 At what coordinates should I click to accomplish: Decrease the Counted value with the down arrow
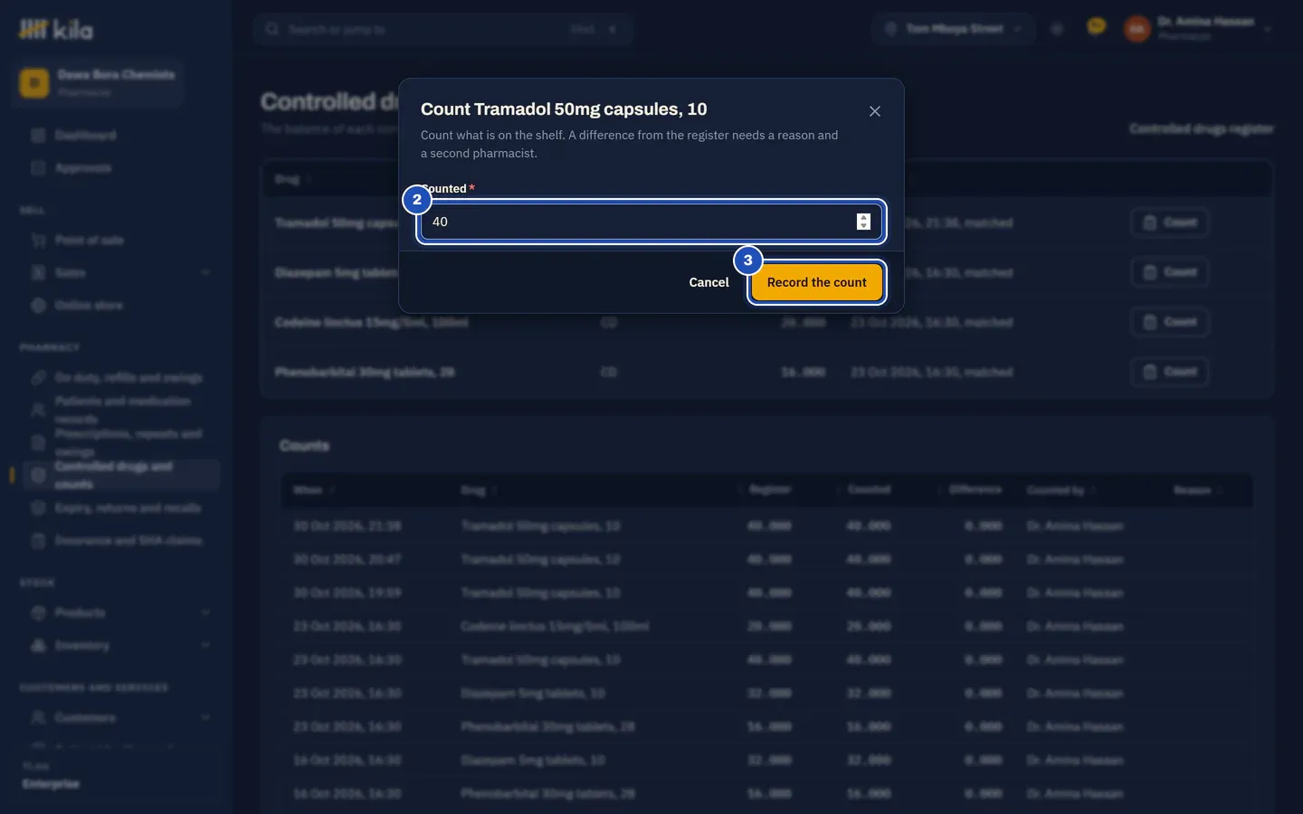tap(863, 226)
